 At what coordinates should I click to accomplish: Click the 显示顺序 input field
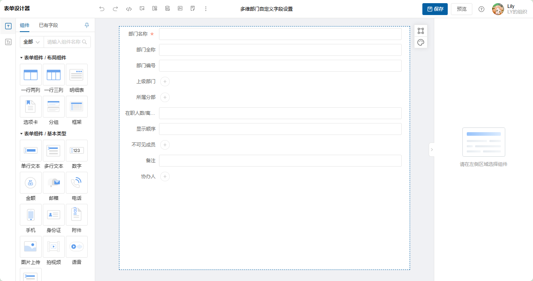coord(280,129)
